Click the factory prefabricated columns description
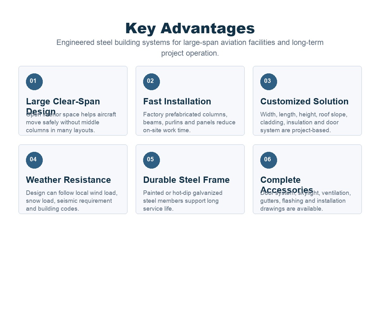The image size is (380, 310). [189, 122]
